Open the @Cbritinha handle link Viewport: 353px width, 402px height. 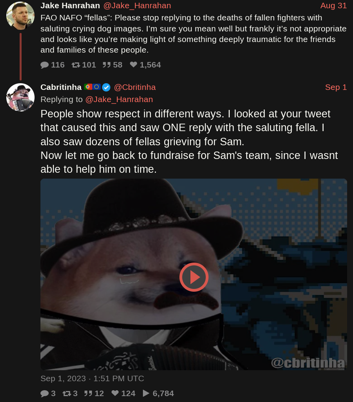[x=135, y=87]
